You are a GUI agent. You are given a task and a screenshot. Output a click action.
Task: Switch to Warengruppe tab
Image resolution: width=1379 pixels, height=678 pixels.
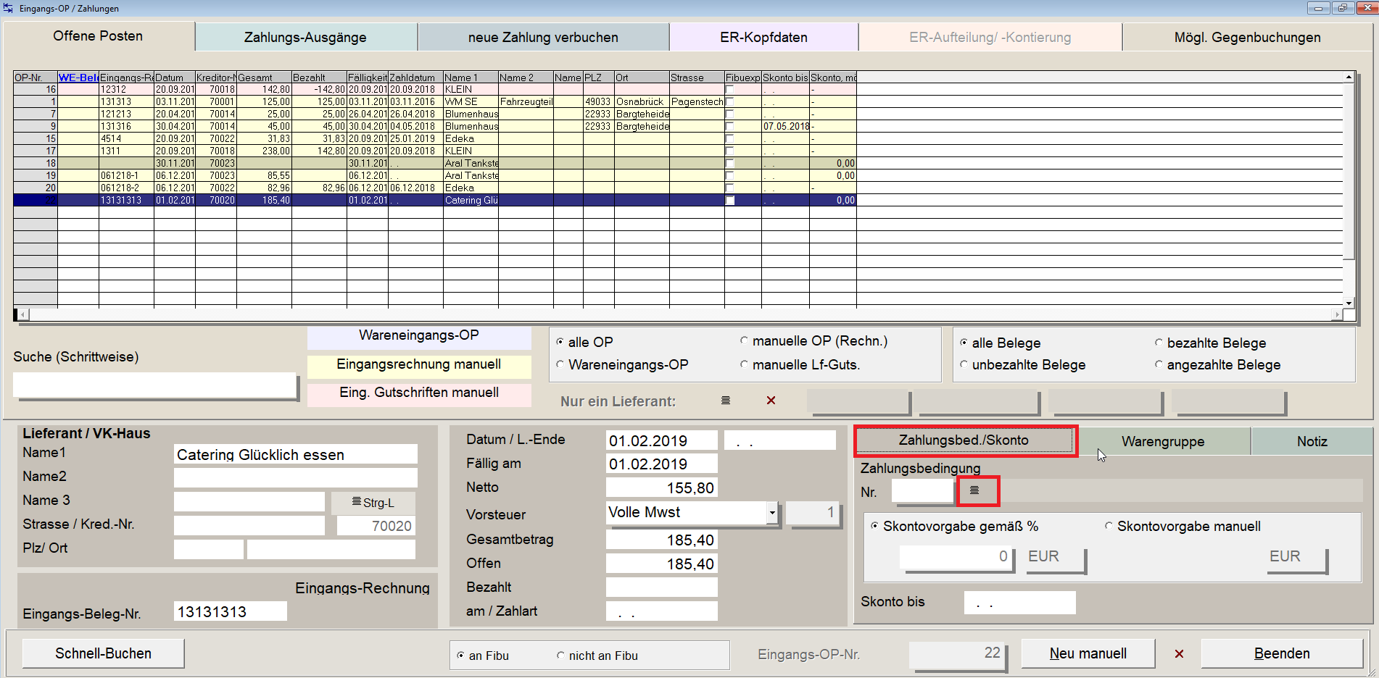tap(1163, 441)
